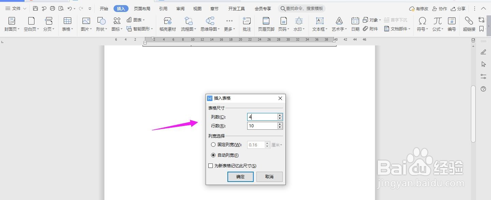Open the 开发工具 tab

(237, 9)
